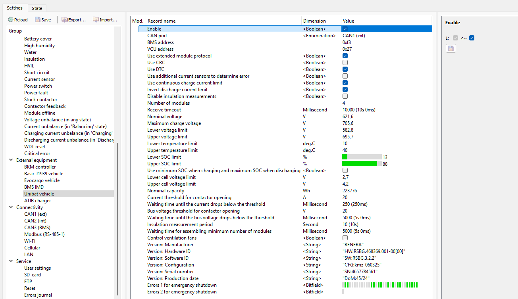Click the Number of modules row

[x=285, y=103]
